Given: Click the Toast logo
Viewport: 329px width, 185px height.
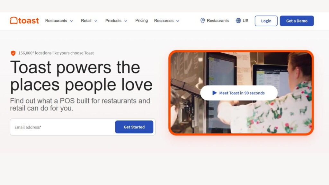Looking at the screenshot, I should [24, 20].
